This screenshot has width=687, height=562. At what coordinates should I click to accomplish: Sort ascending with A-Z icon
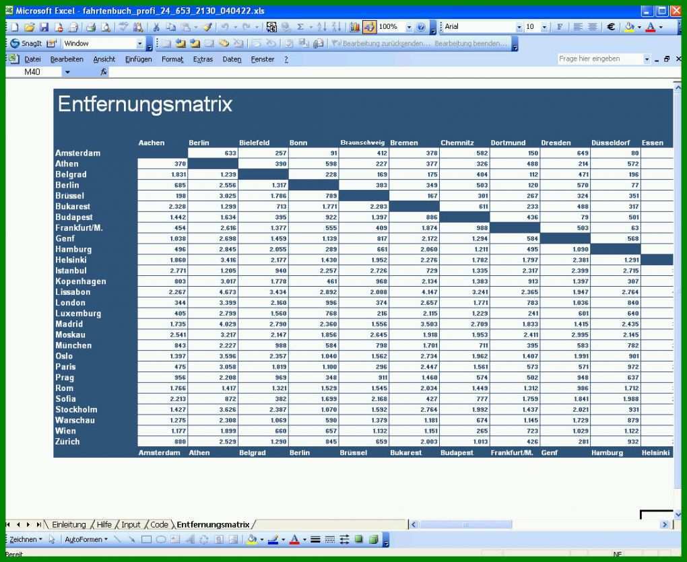click(x=321, y=27)
